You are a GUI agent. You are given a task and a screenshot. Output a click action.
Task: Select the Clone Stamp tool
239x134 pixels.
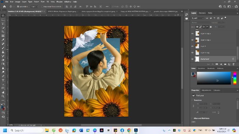tap(3, 52)
